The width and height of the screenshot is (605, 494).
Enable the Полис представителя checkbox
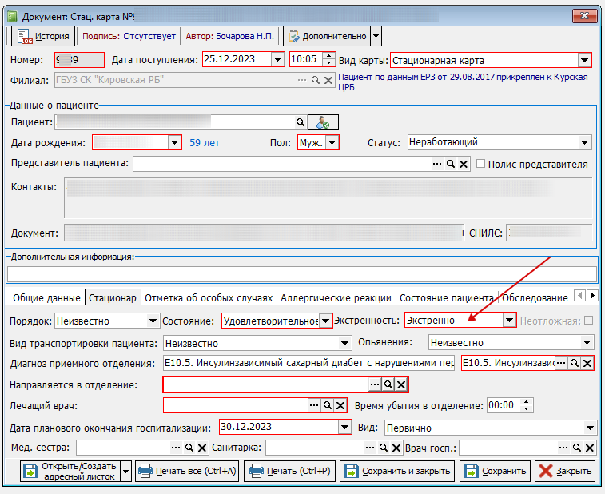pos(481,164)
